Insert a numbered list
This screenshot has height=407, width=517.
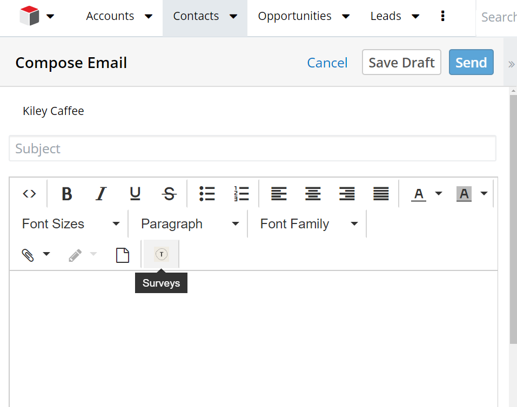[241, 194]
